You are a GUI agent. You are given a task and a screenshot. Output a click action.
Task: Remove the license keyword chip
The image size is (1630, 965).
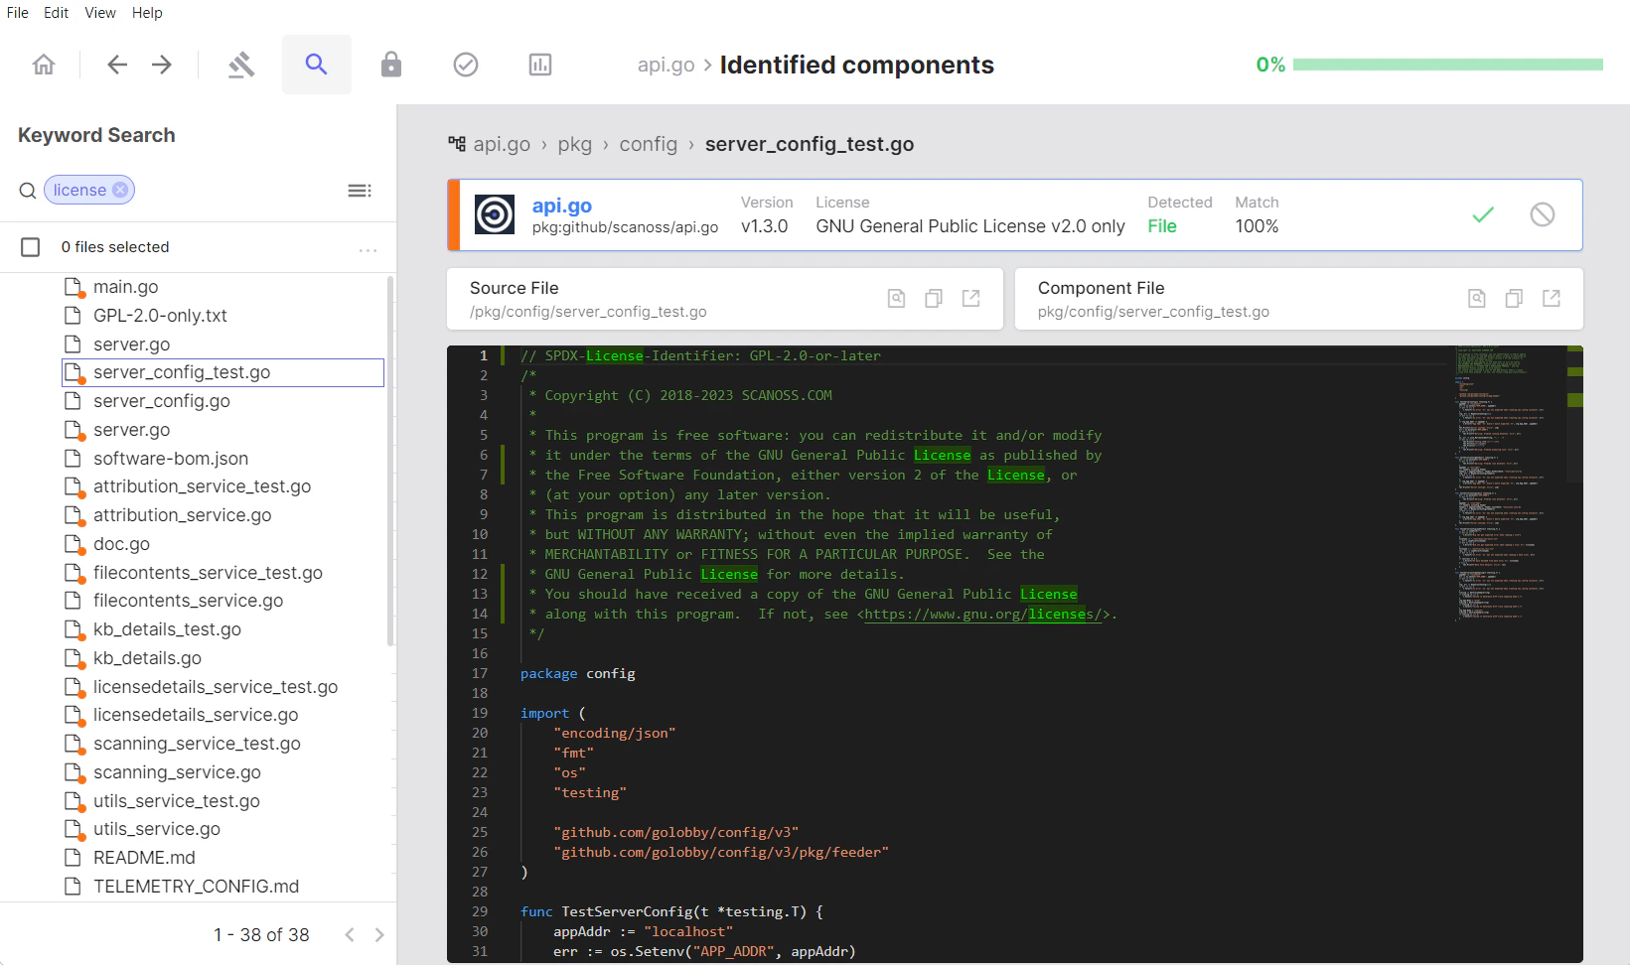pos(120,190)
